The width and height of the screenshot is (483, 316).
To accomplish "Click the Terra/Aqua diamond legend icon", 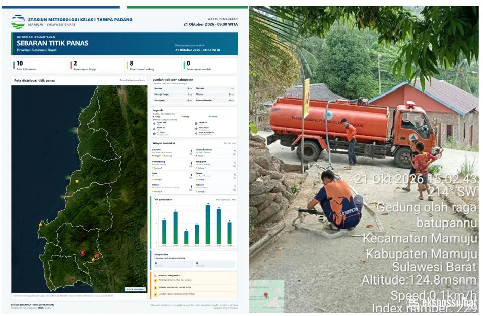I will [x=196, y=129].
